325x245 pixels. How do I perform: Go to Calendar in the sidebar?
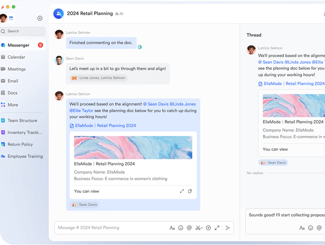coord(16,57)
